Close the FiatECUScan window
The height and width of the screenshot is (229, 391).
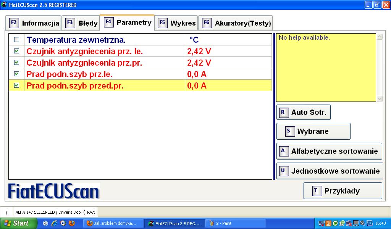386,5
